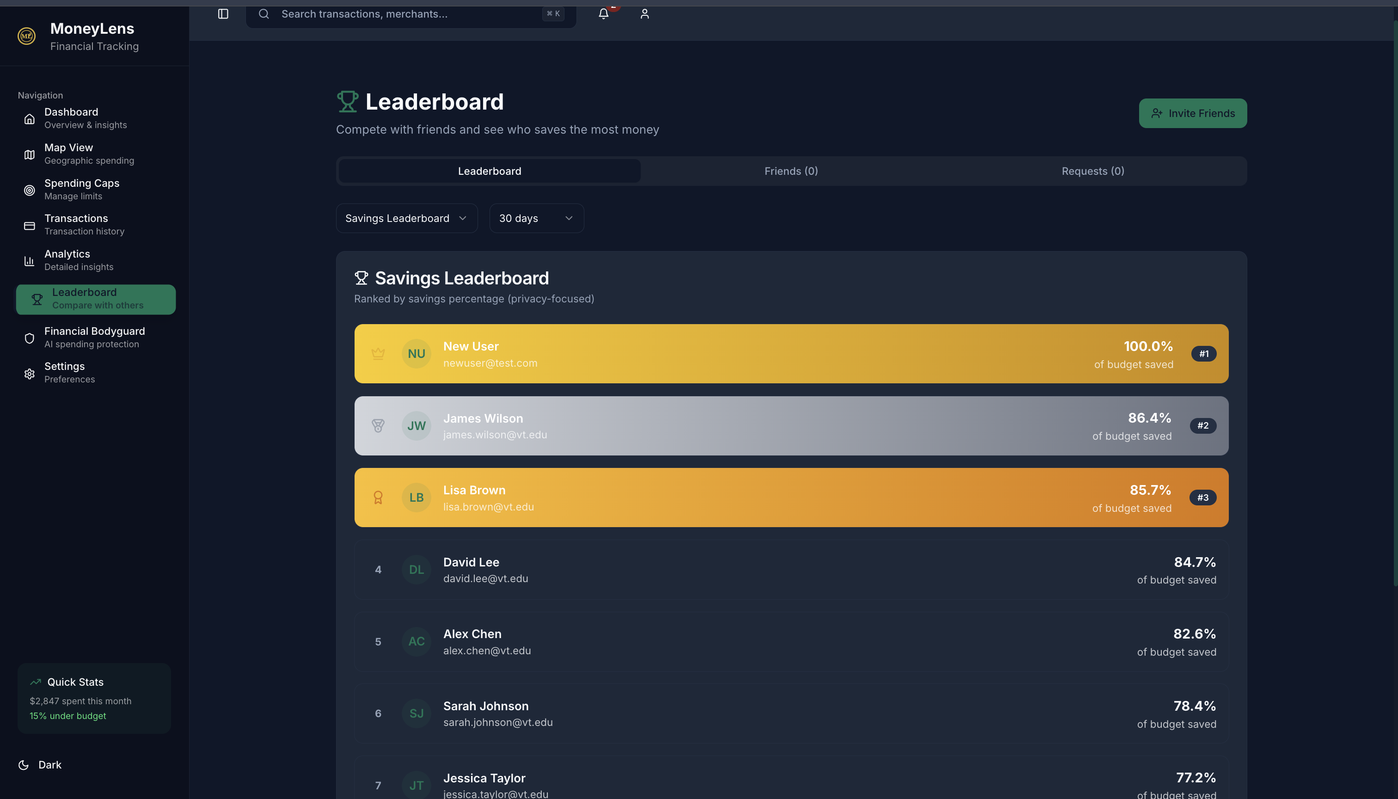Open notifications bell icon
The width and height of the screenshot is (1398, 799).
point(603,14)
